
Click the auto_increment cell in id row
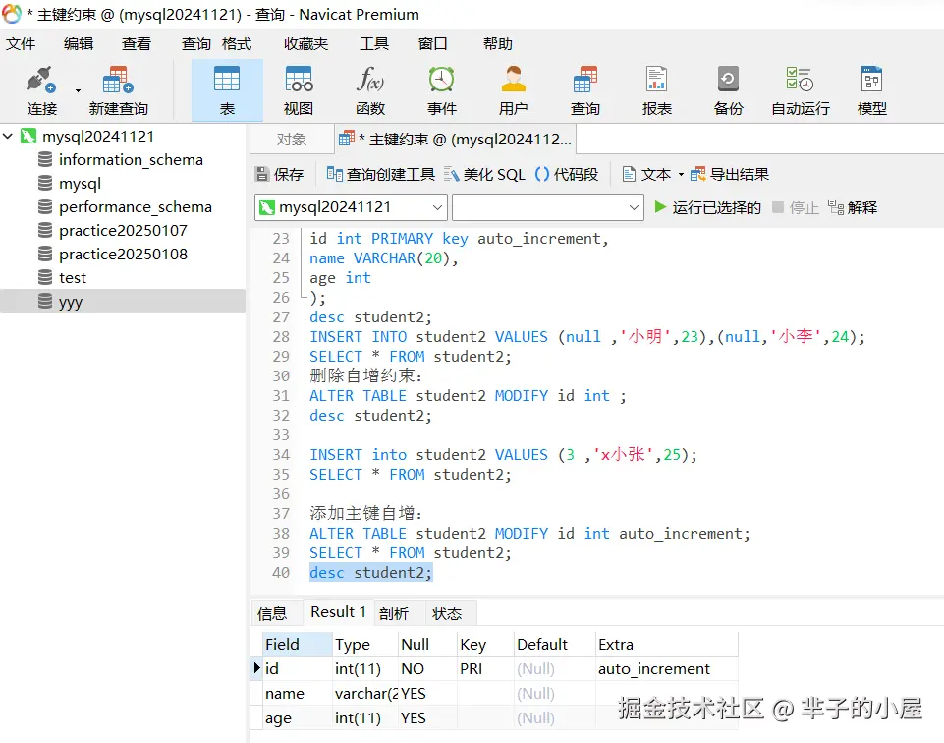pos(667,669)
